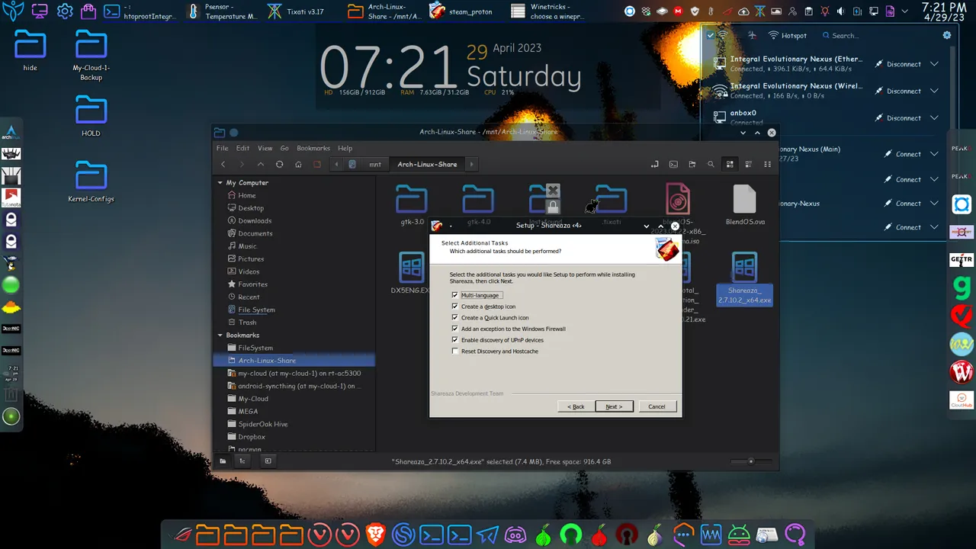This screenshot has height=549, width=976.
Task: Select the BlendOS.ova file
Action: pos(745,205)
